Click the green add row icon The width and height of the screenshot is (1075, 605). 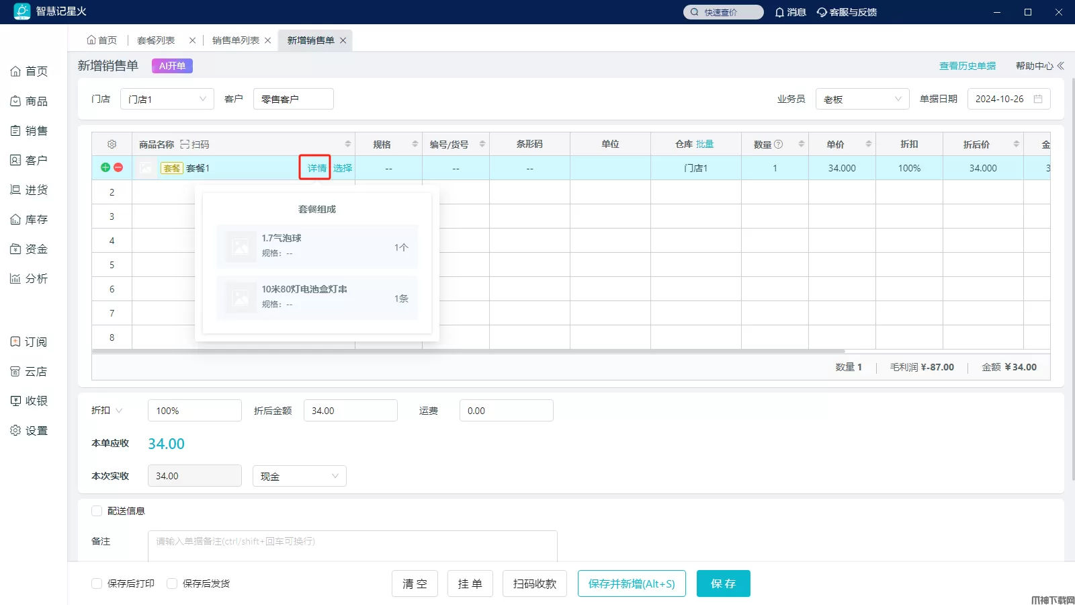coord(105,167)
